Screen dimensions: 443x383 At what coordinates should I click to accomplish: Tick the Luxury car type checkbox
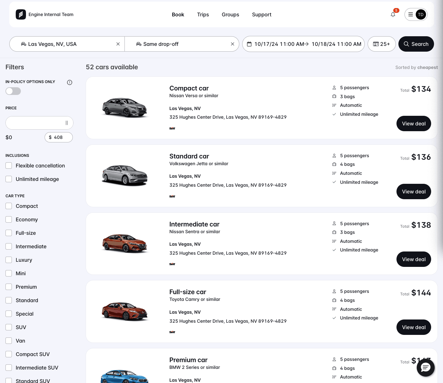point(9,260)
